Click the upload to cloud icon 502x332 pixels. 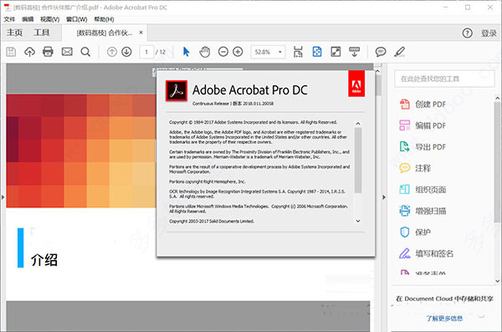(30, 52)
